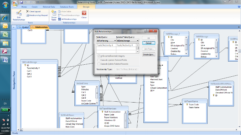Click Access help icon in ribbon
The height and width of the screenshot is (135, 241).
239,7
